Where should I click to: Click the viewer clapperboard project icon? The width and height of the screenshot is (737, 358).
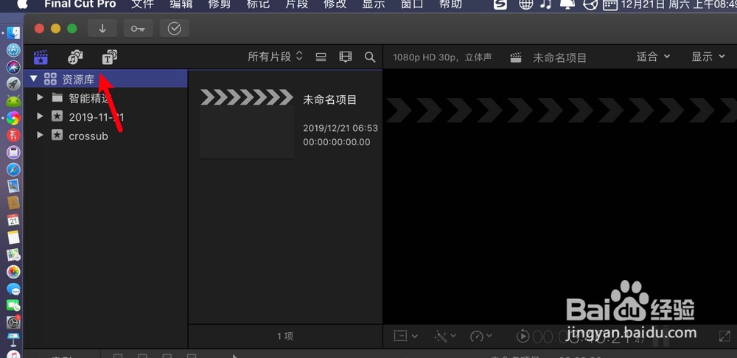[516, 57]
